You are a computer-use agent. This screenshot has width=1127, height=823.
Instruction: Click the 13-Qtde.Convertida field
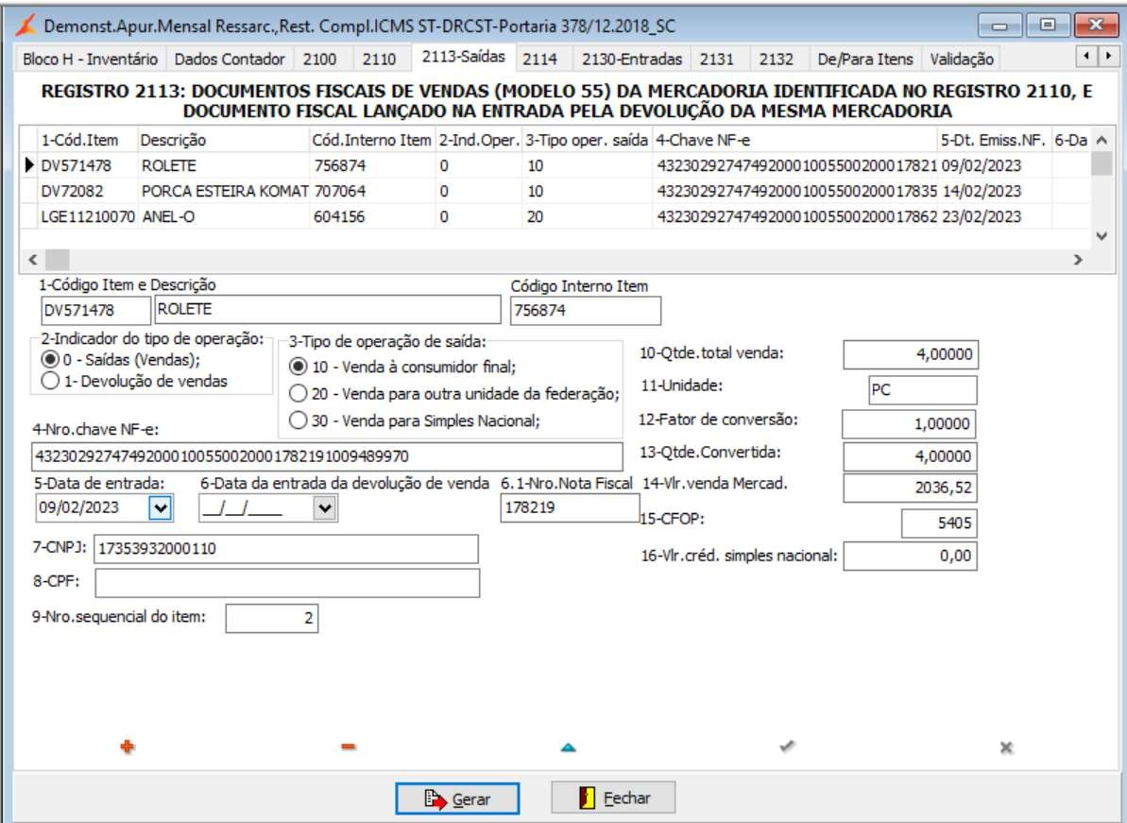(x=910, y=456)
